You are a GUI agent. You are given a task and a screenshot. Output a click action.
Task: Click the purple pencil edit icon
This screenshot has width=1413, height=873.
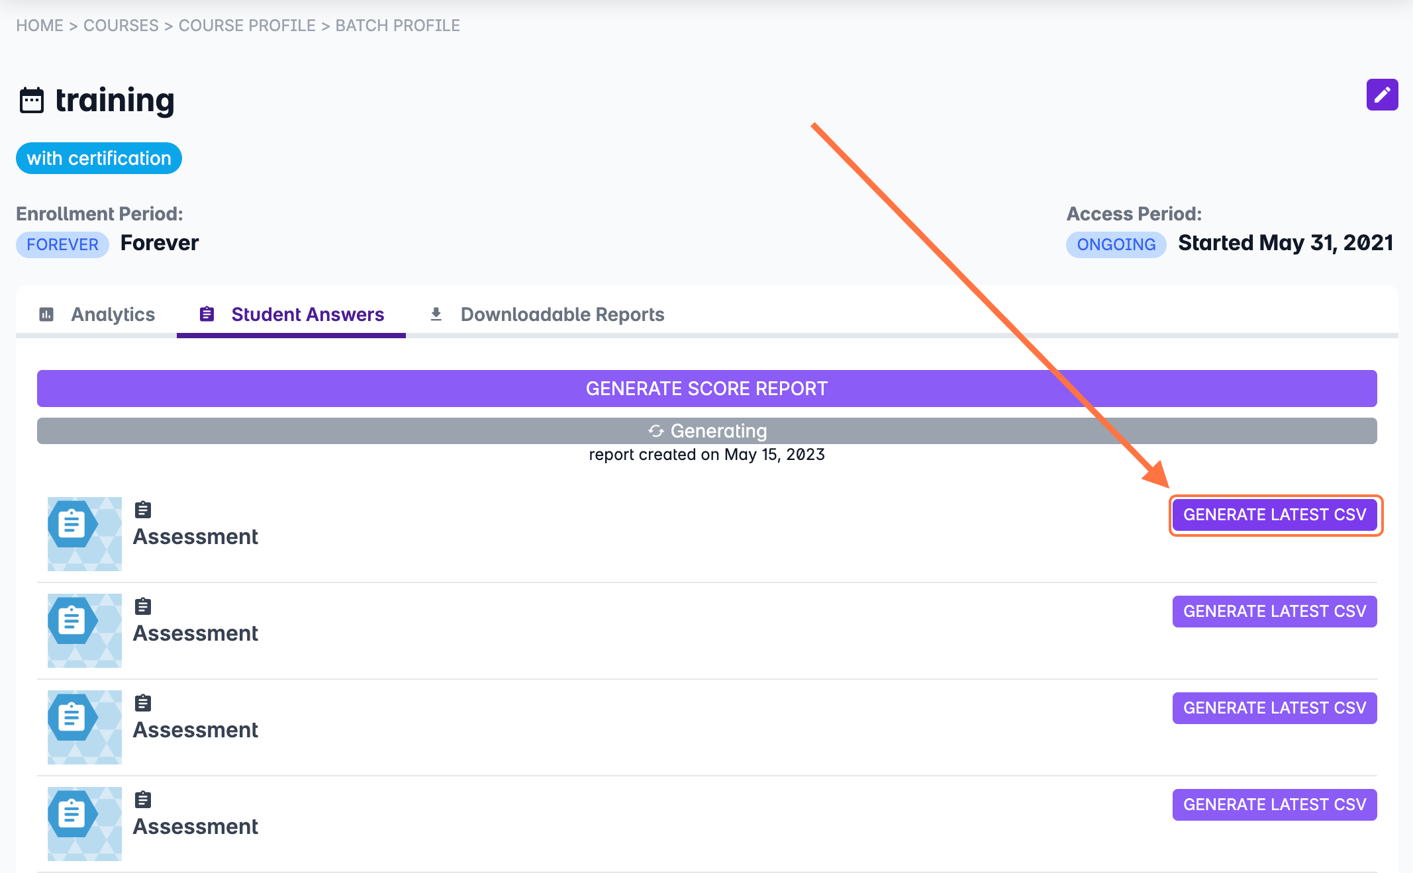[1382, 95]
